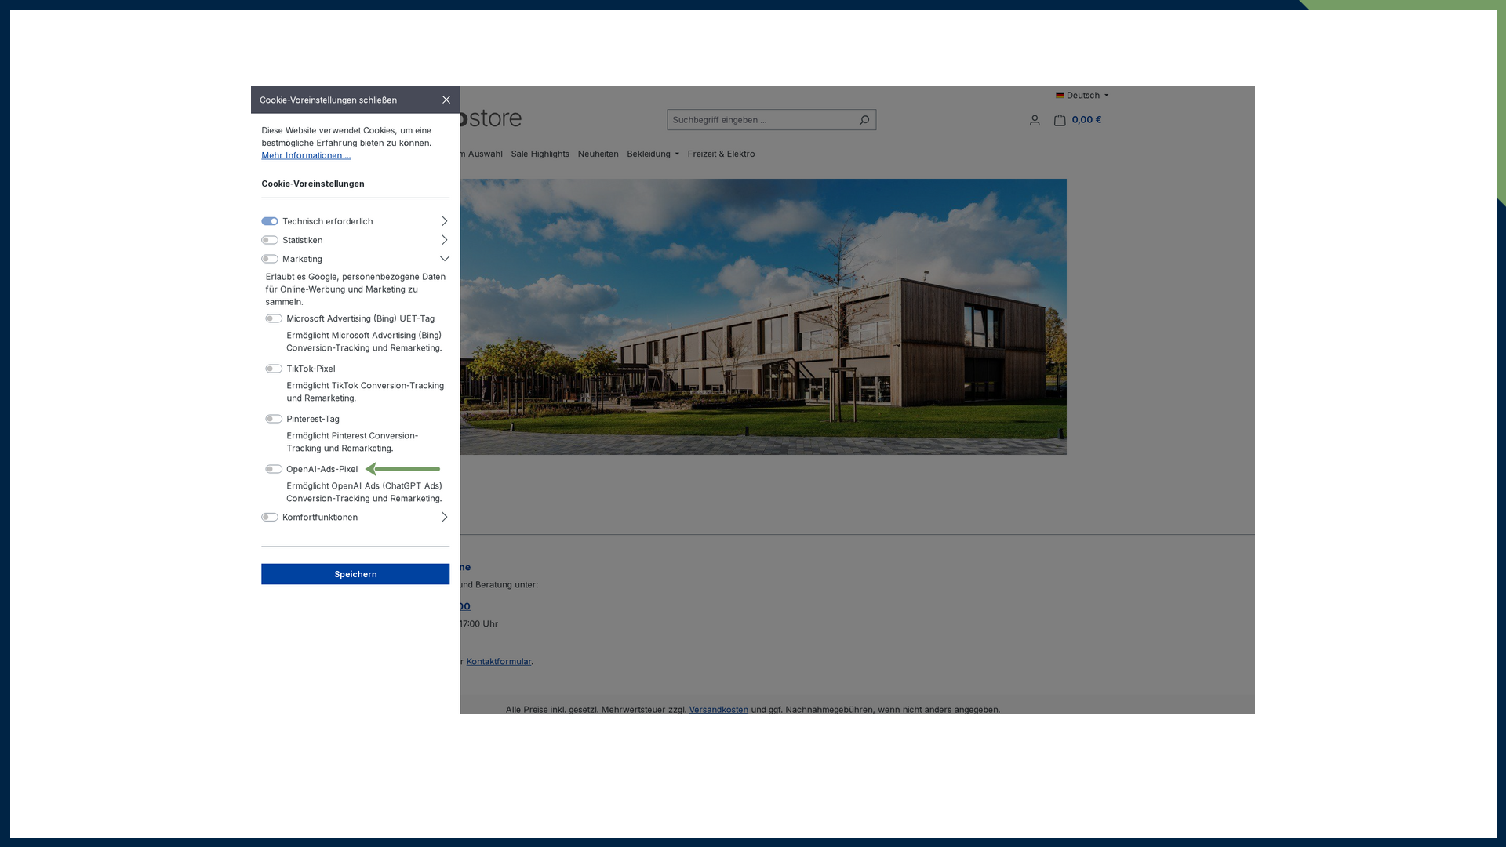This screenshot has height=847, width=1506.
Task: Collapse the Marketing section chevron
Action: 444,259
